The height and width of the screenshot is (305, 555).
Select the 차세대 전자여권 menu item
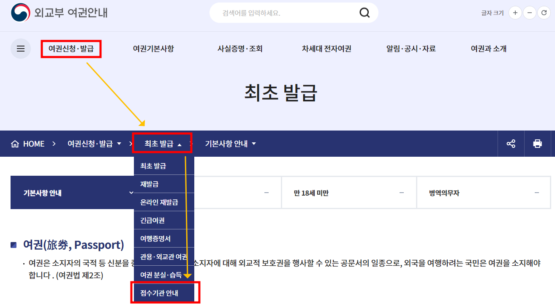(326, 49)
